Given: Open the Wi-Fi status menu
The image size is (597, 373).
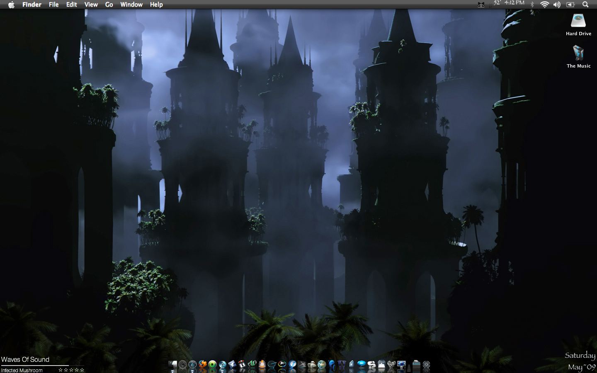Looking at the screenshot, I should point(545,5).
